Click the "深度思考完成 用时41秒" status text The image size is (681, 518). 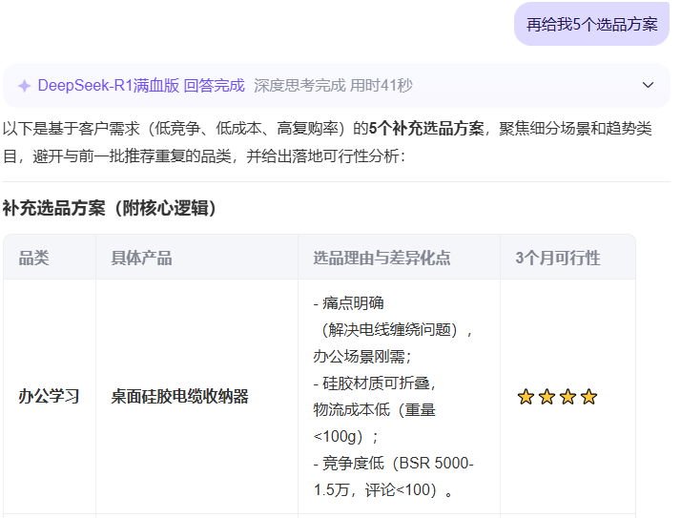[333, 86]
